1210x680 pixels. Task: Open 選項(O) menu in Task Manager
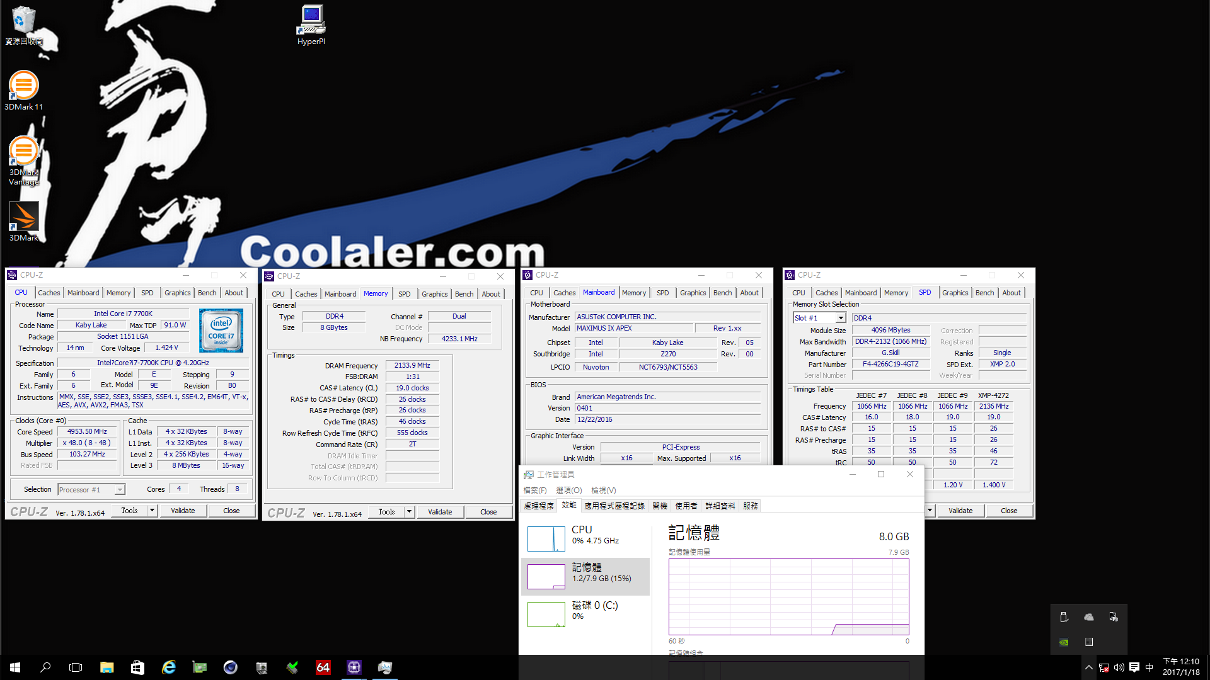point(568,490)
